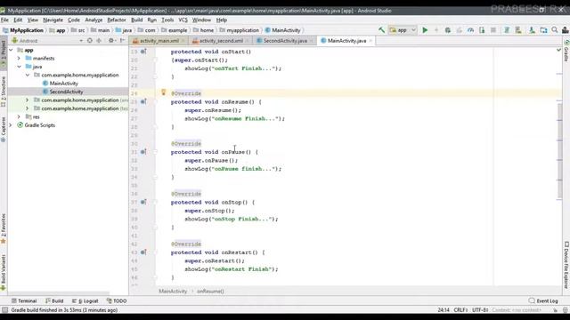
Task: Open the app run configuration dropdown
Action: pyautogui.click(x=403, y=30)
